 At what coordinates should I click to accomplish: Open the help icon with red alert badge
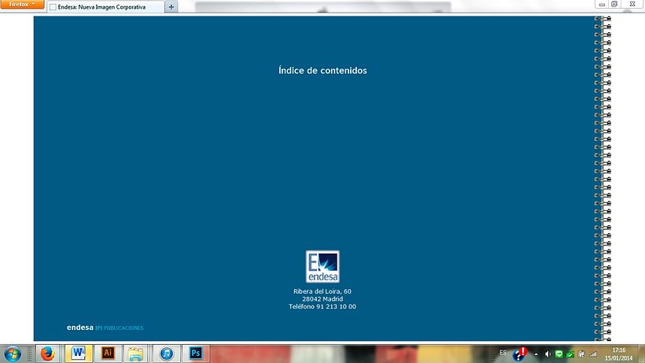(519, 354)
